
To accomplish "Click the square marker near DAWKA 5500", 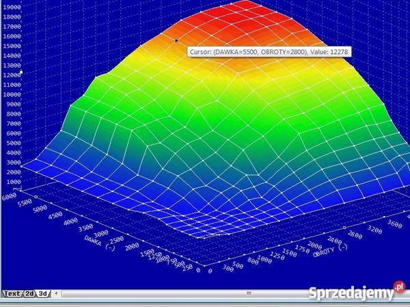I will [36, 197].
